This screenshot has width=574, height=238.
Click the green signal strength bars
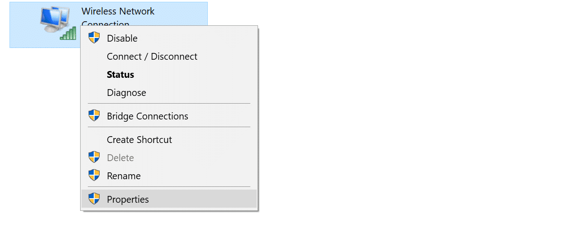pos(68,34)
